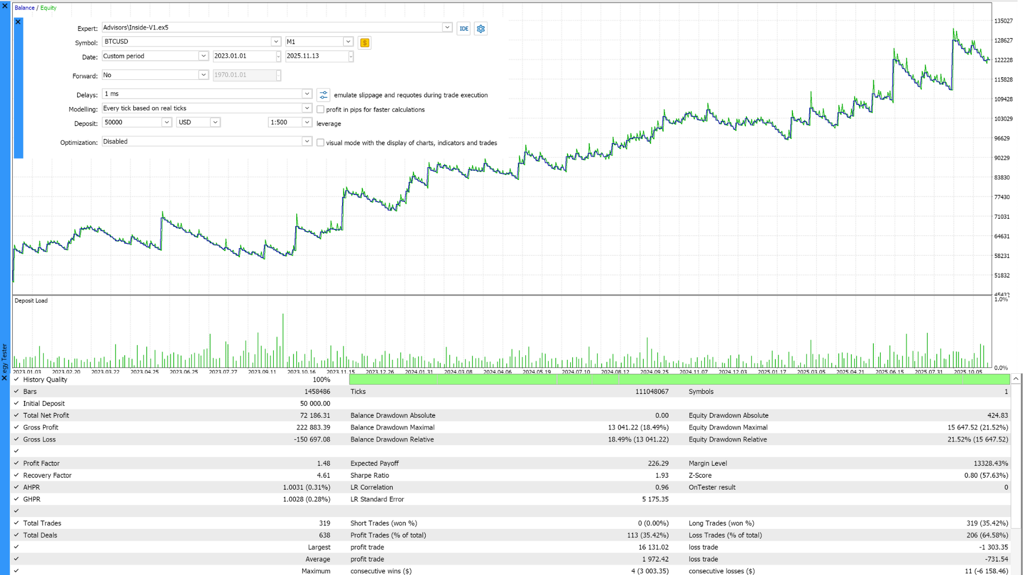Screen dimensions: 1023x575
Task: Toggle checkmark beside History Quality row
Action: pyautogui.click(x=17, y=380)
